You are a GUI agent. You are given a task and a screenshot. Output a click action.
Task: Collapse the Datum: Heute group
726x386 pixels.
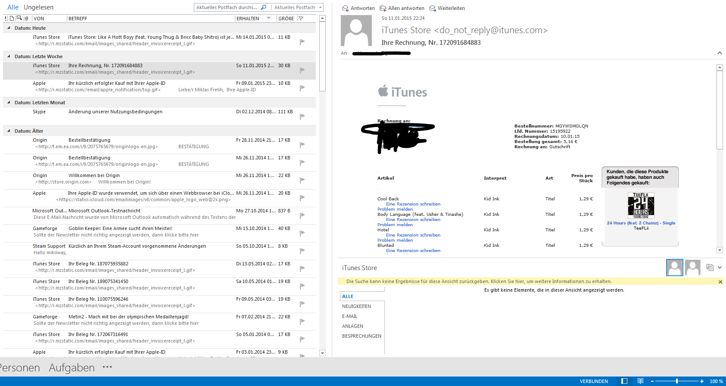coord(9,28)
